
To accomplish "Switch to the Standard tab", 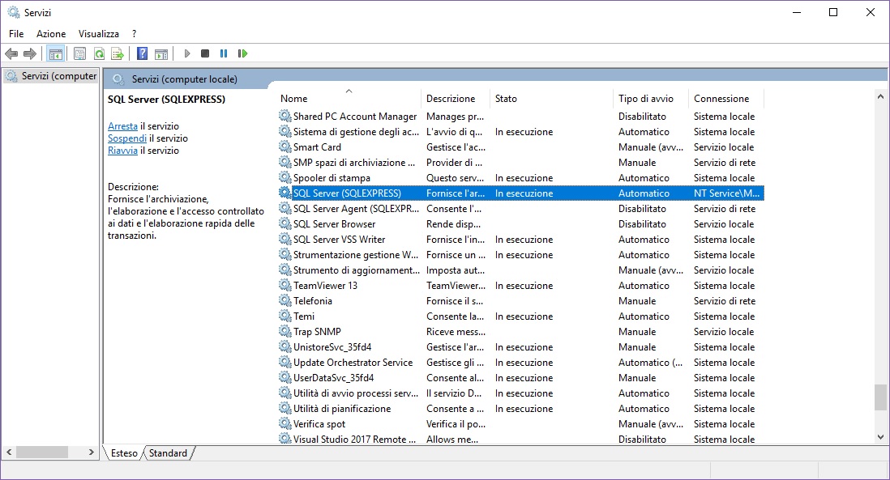I will 168,452.
